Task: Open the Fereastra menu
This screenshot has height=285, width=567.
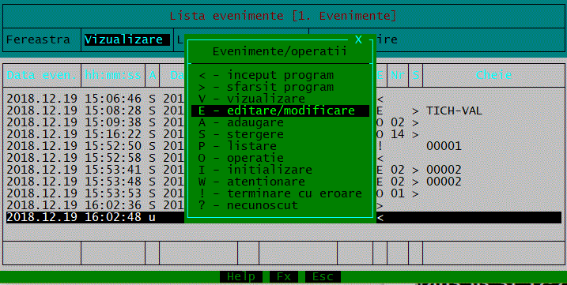Action: point(38,39)
